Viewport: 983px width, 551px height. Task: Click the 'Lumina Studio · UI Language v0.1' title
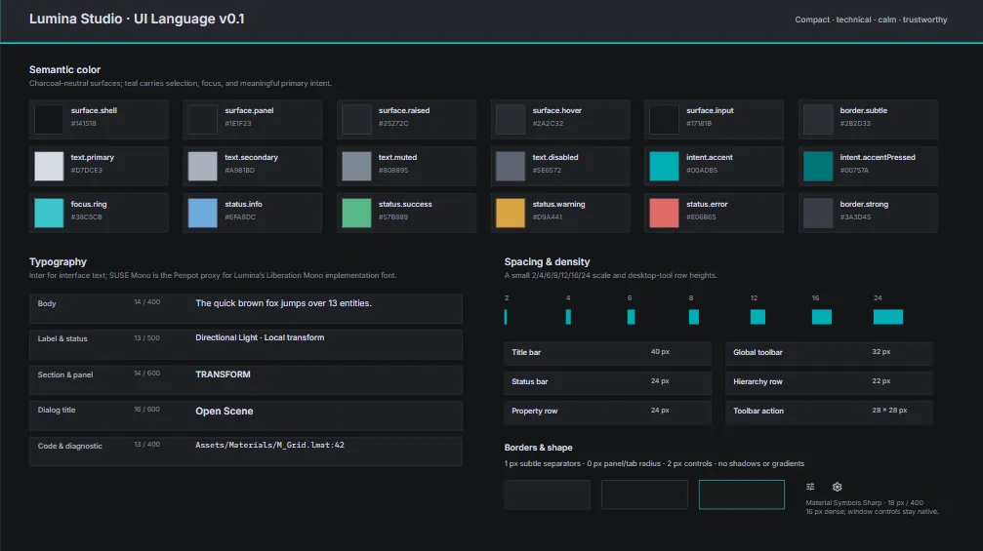click(x=137, y=19)
